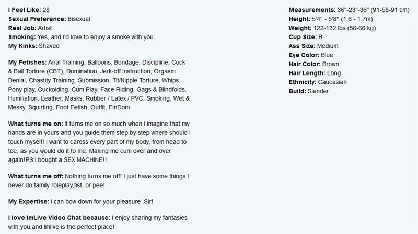Click the "I Feel Like:" label
Viewport: 418px width, 234px height.
pos(25,10)
